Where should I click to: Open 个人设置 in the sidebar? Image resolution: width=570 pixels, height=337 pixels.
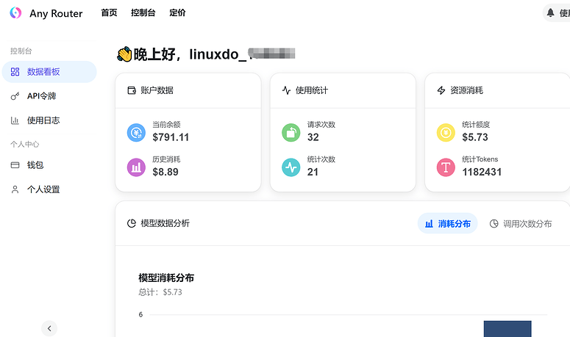(49, 189)
